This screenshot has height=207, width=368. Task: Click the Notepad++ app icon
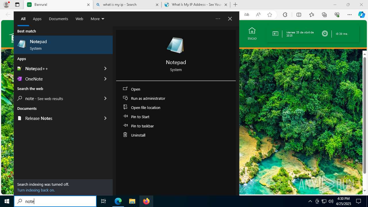(x=20, y=68)
